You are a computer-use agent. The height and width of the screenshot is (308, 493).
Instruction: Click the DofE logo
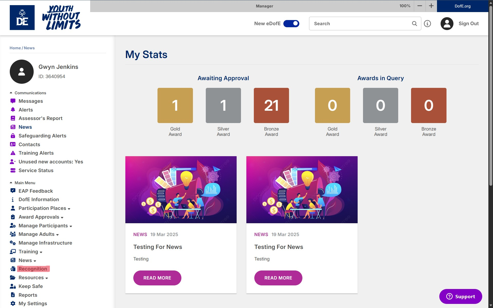(x=22, y=17)
